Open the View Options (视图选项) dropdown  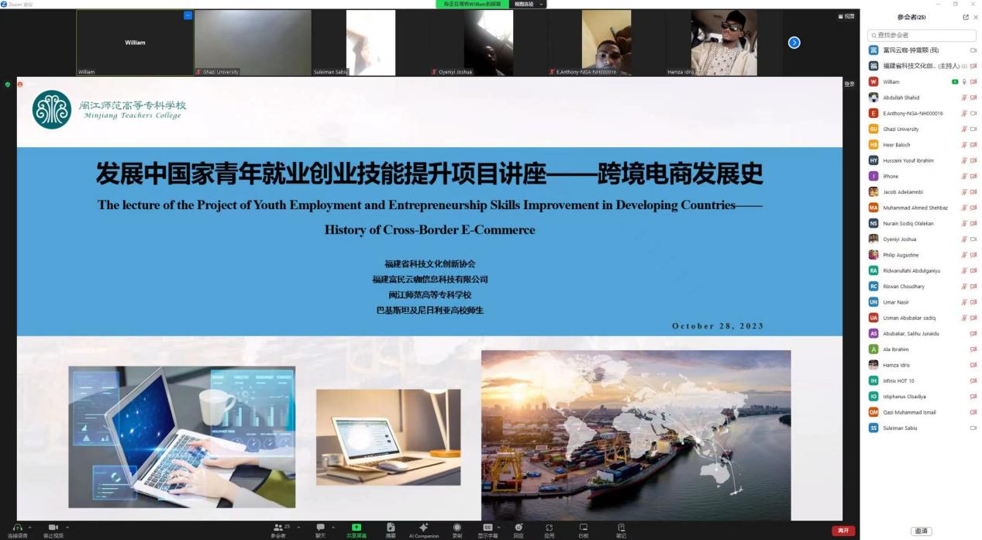(528, 4)
